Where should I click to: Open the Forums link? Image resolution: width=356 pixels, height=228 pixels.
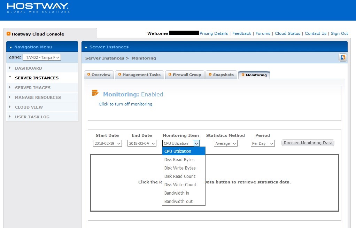point(263,33)
